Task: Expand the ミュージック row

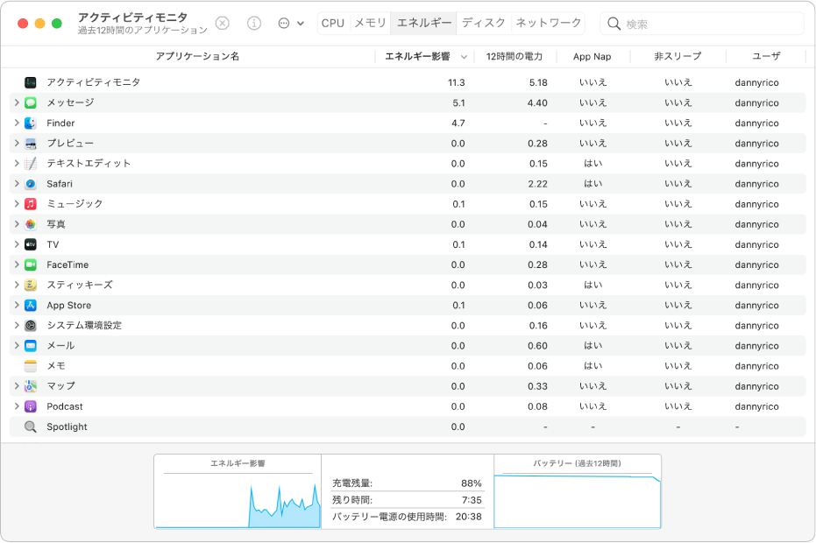Action: click(x=17, y=204)
